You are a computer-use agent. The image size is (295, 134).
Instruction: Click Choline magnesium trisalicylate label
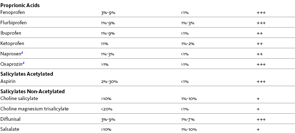[35, 109]
